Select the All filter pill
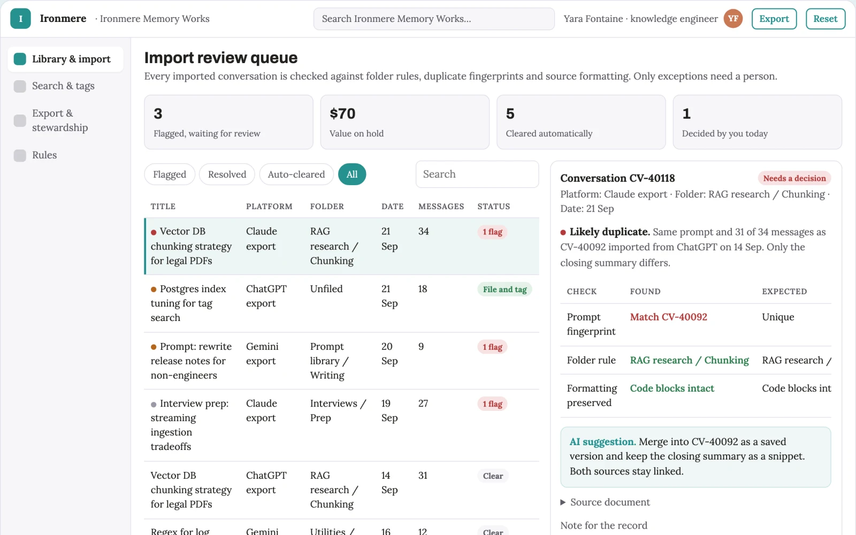This screenshot has width=856, height=535. tap(352, 174)
